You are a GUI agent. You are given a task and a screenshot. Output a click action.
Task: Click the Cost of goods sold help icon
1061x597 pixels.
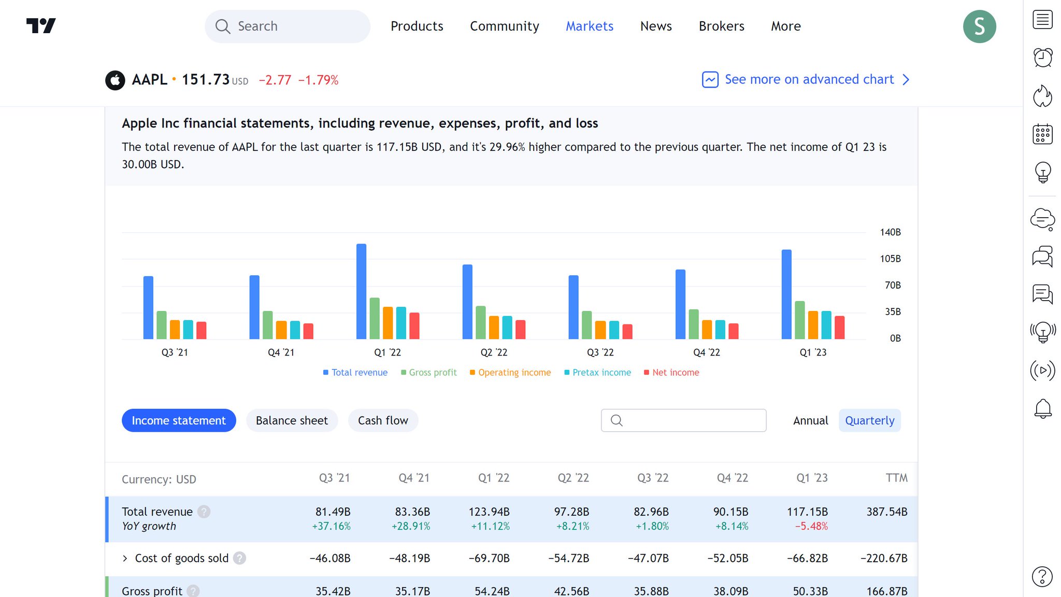pyautogui.click(x=239, y=558)
